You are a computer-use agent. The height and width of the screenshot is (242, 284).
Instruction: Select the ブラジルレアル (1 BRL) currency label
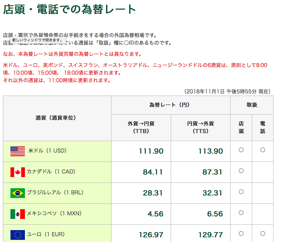(55, 193)
